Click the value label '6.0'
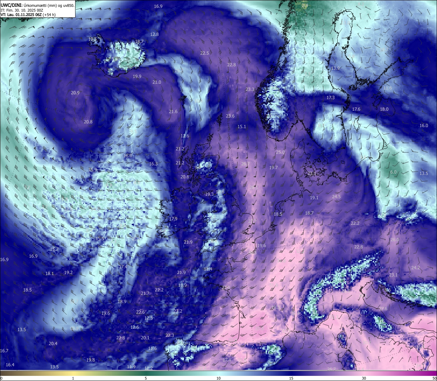Screen dimensions: 437x381 (393, 172)
